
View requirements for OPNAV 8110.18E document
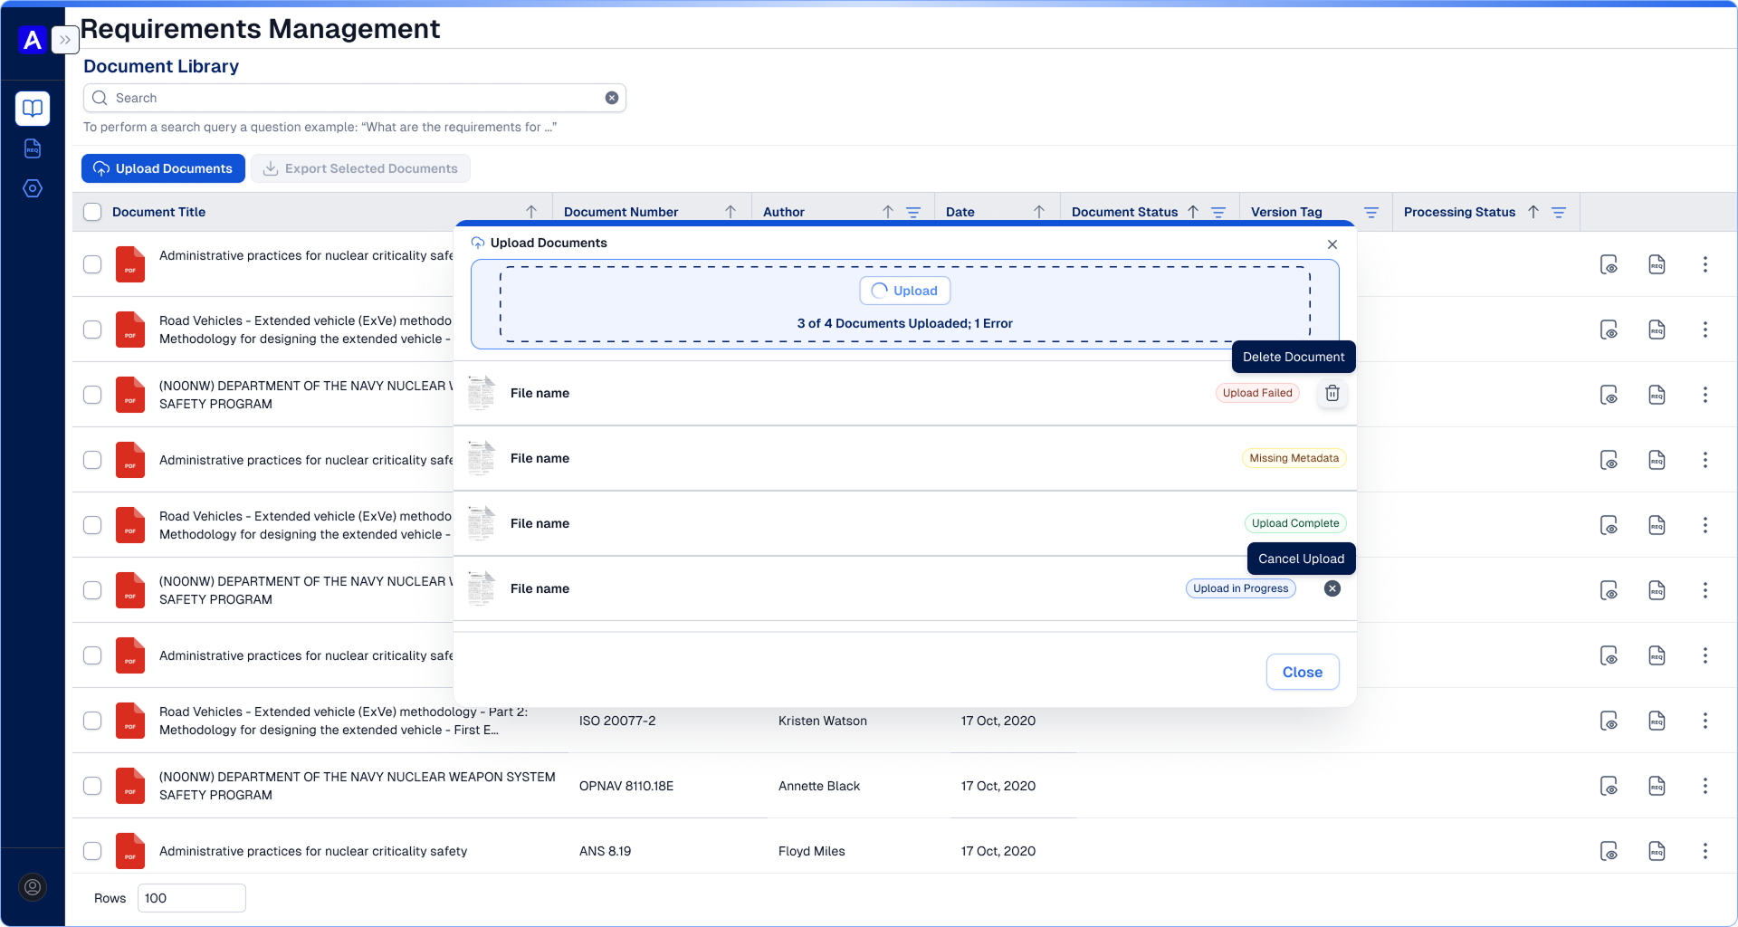[1657, 786]
